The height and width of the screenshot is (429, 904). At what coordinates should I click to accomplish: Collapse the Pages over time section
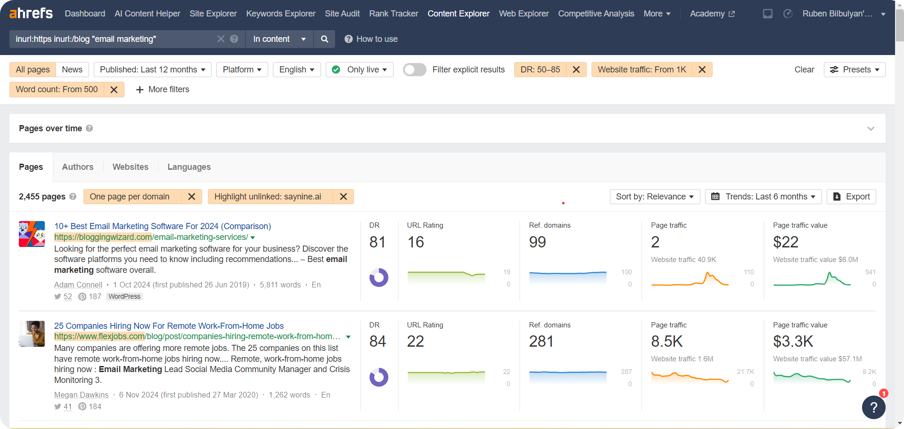[x=871, y=128]
